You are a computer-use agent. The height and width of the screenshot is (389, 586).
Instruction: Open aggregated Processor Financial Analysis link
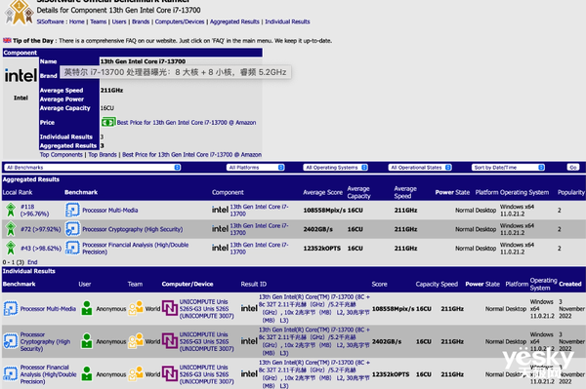click(136, 248)
